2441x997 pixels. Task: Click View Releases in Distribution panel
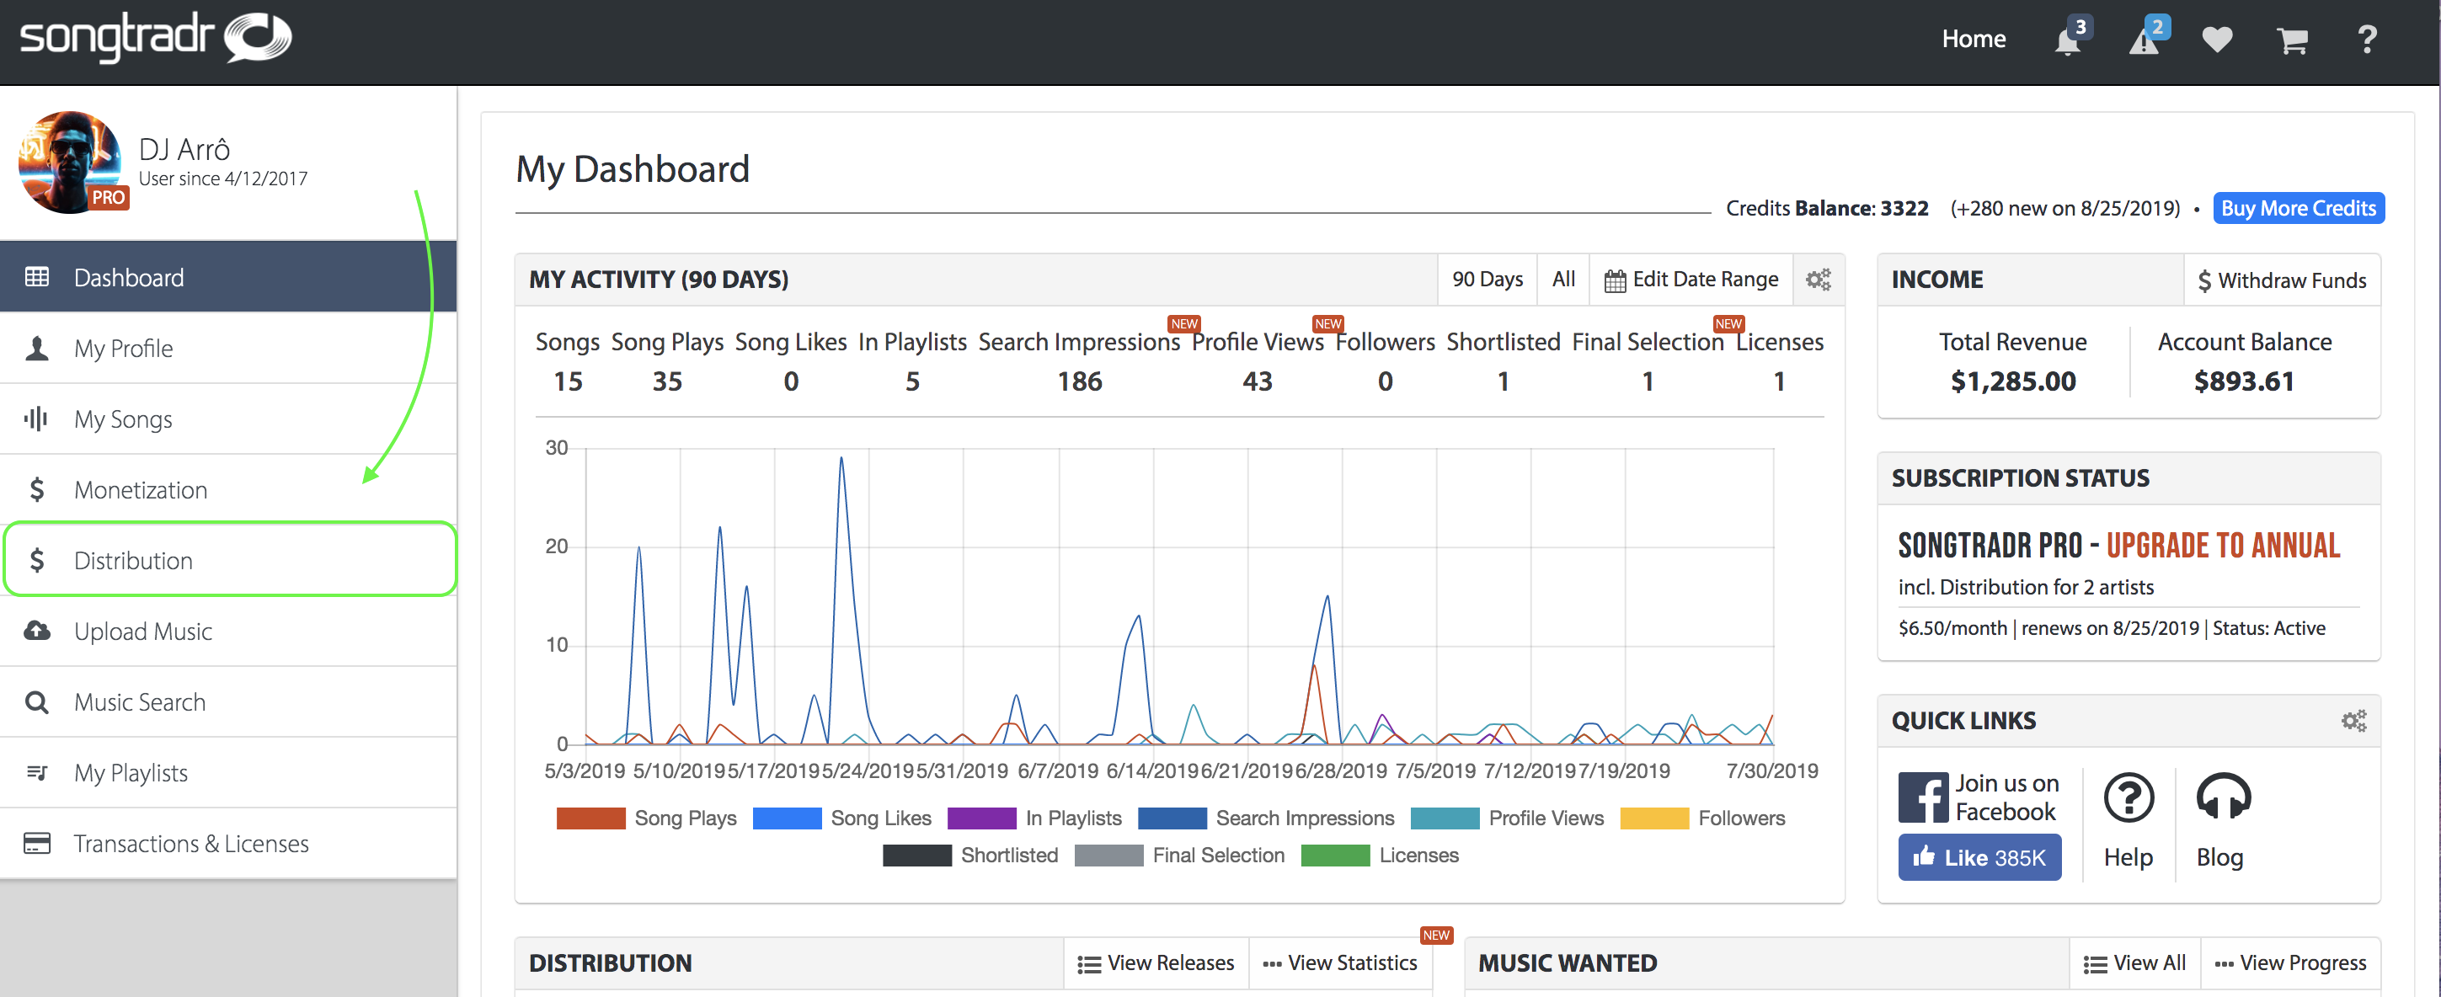[1156, 962]
